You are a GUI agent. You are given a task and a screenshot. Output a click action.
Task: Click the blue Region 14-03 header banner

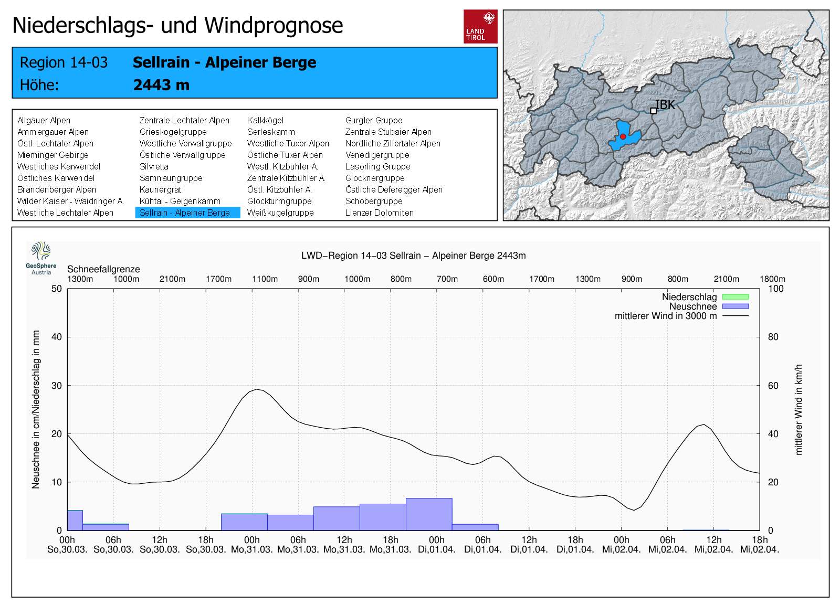tap(254, 73)
